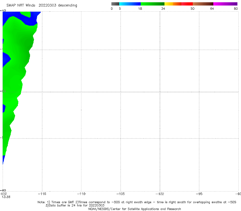This screenshot has height=211, width=241.
Task: Click the green 18-34 color bar segment
Action: click(x=152, y=4)
